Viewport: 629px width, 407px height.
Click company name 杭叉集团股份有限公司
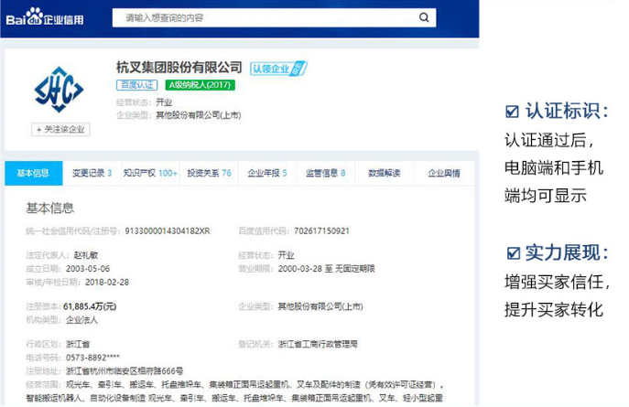179,68
